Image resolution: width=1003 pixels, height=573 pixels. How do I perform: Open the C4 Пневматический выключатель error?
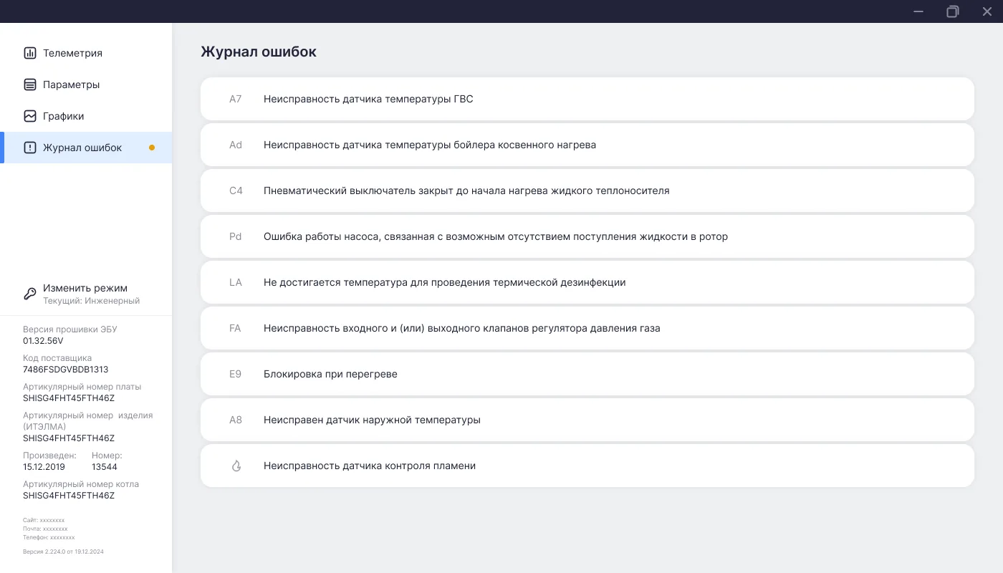click(587, 191)
